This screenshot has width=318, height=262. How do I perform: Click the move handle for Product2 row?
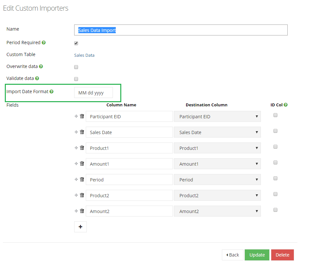click(x=76, y=195)
